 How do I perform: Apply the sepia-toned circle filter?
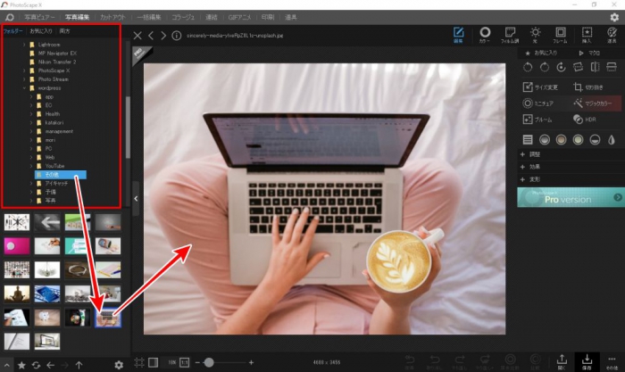pos(562,139)
